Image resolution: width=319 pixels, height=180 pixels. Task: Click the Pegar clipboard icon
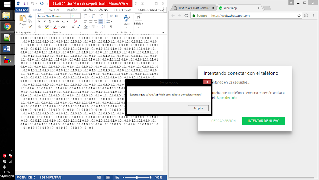pos(23,18)
